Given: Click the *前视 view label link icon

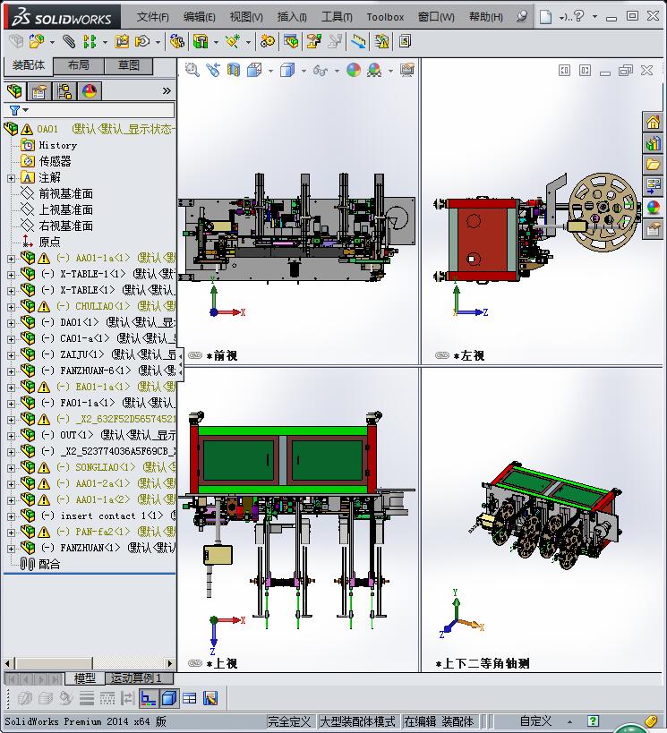Looking at the screenshot, I should (x=195, y=355).
